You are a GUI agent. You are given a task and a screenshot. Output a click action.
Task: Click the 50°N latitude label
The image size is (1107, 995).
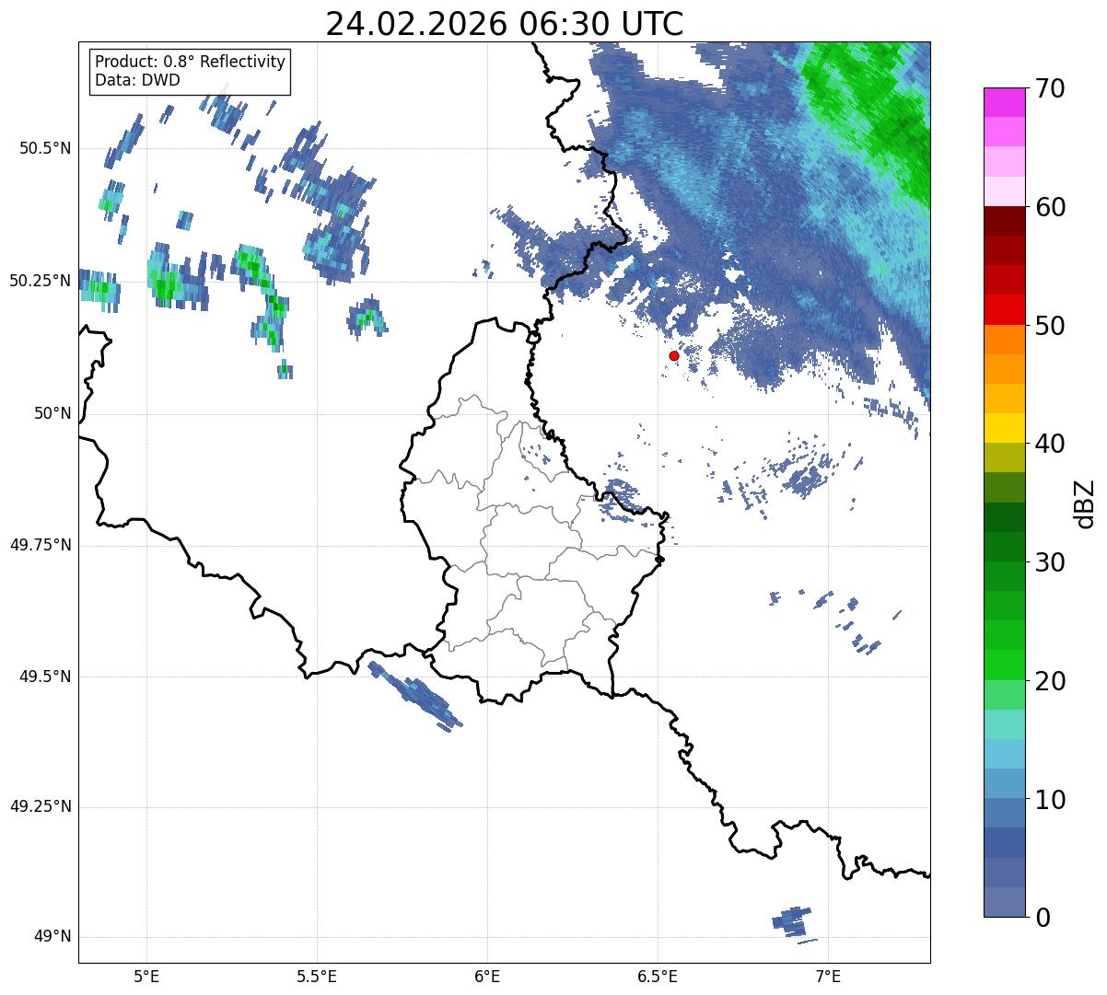click(52, 413)
